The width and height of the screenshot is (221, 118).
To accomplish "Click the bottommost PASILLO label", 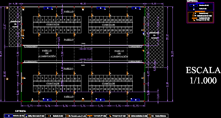I will click(x=69, y=97).
